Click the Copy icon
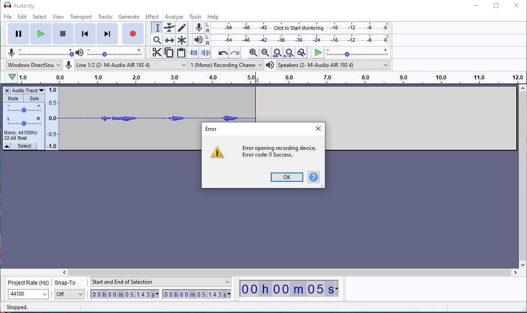527x313 pixels. tap(169, 53)
